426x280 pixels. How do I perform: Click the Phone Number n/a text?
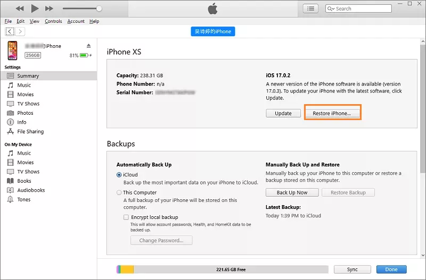pyautogui.click(x=140, y=84)
